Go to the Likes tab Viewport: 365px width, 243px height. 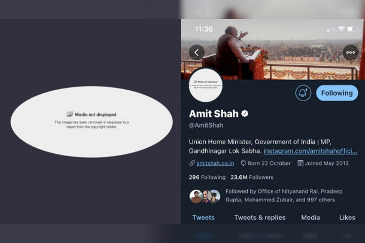coord(347,217)
